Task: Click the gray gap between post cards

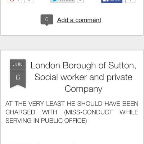Action: tap(72, 43)
